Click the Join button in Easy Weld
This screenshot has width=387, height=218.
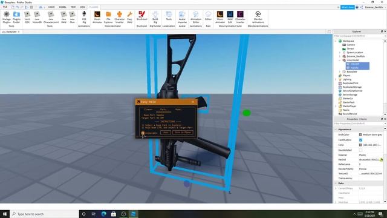point(166,133)
